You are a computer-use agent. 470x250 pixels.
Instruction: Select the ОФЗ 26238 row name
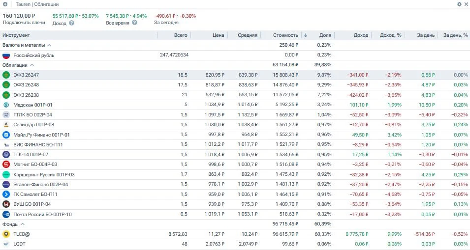point(26,95)
